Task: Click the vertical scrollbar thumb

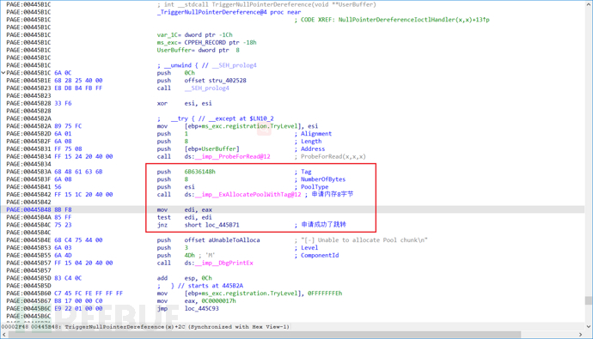Action: click(589, 300)
